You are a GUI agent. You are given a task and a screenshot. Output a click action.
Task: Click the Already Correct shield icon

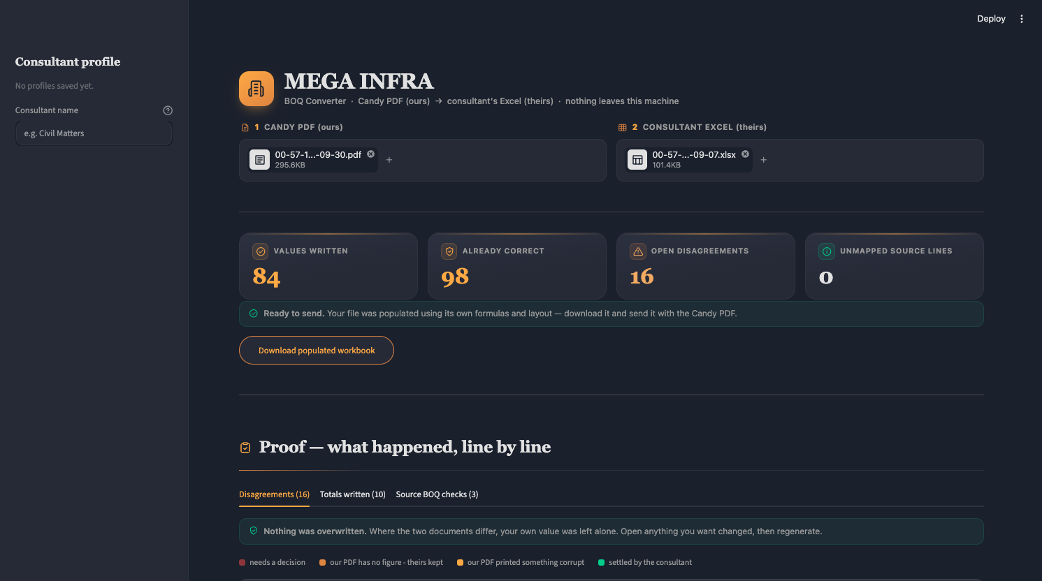(x=449, y=251)
